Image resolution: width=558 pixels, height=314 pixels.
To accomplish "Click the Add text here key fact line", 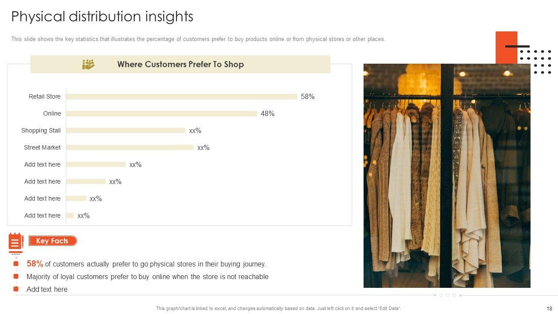I will (x=47, y=289).
